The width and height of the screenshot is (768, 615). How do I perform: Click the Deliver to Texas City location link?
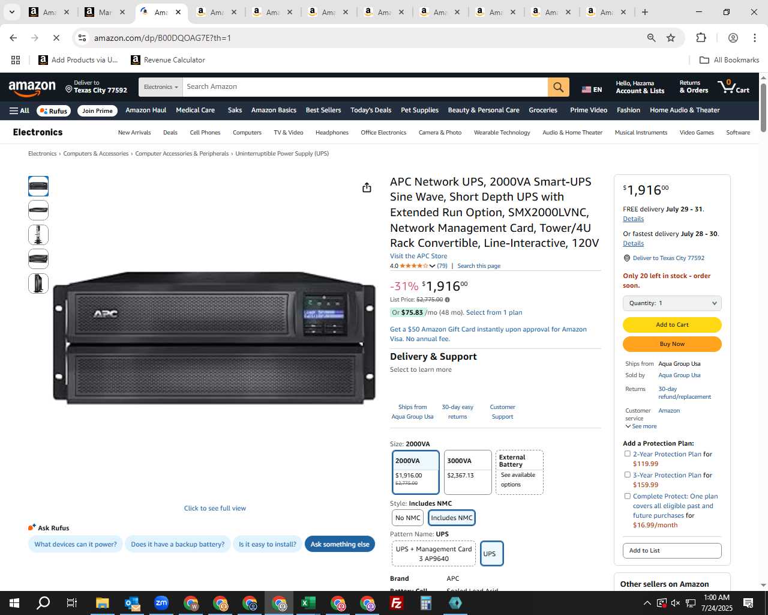668,258
